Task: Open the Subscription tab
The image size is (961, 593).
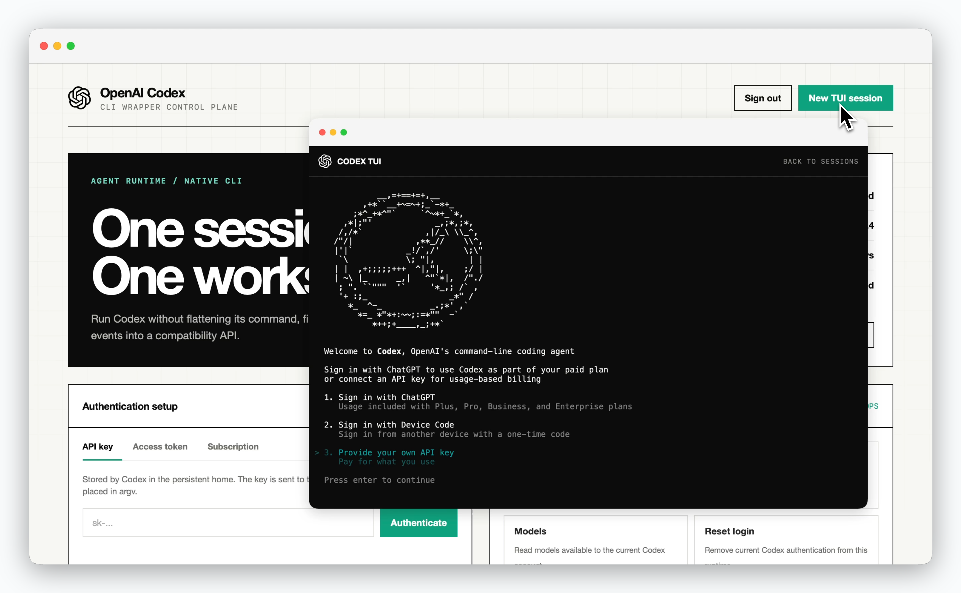Action: tap(233, 446)
